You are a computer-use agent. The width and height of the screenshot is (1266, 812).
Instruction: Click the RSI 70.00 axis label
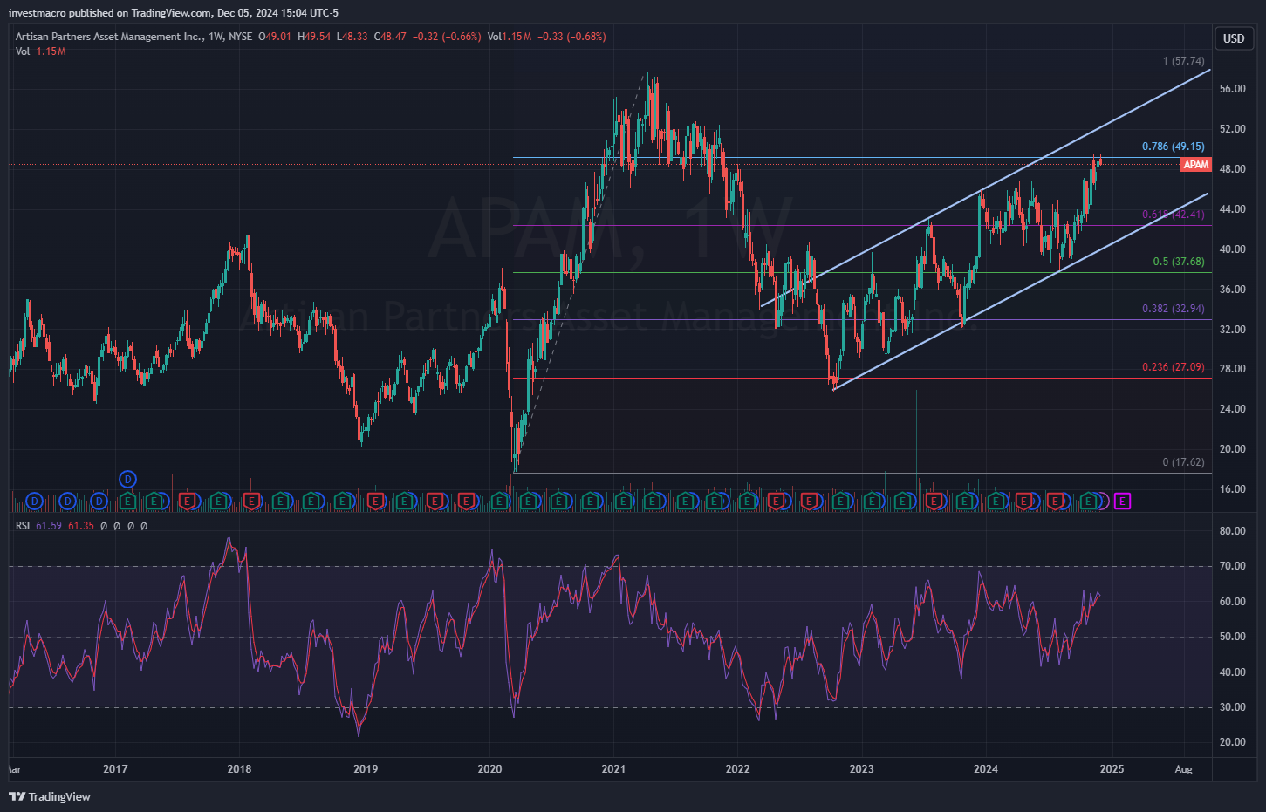[1233, 566]
